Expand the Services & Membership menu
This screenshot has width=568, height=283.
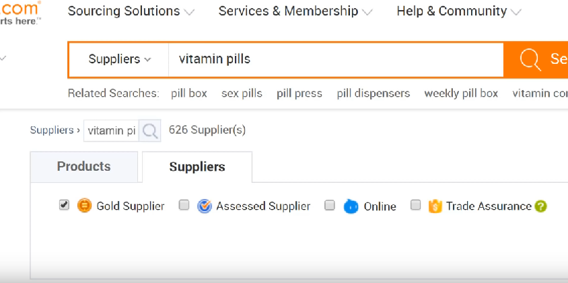coord(295,11)
